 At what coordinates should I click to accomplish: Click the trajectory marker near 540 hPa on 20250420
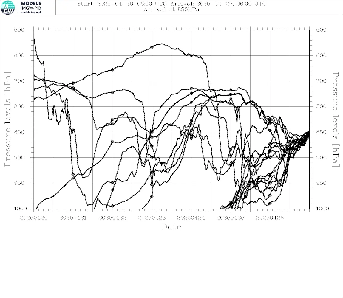click(34, 40)
